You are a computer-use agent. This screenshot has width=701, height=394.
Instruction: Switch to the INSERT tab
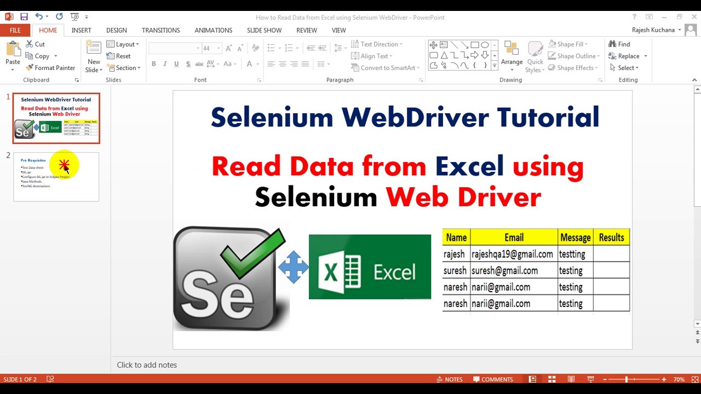click(x=81, y=31)
